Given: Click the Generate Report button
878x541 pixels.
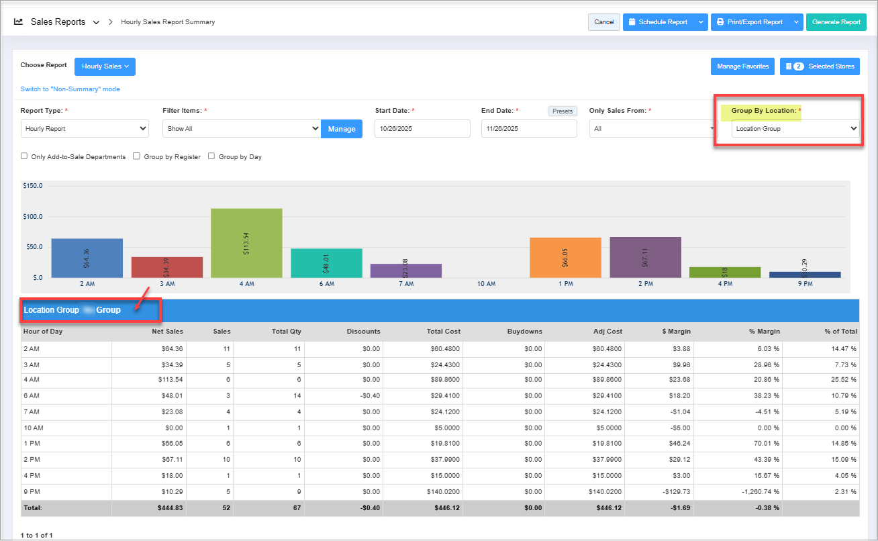Looking at the screenshot, I should pos(836,22).
